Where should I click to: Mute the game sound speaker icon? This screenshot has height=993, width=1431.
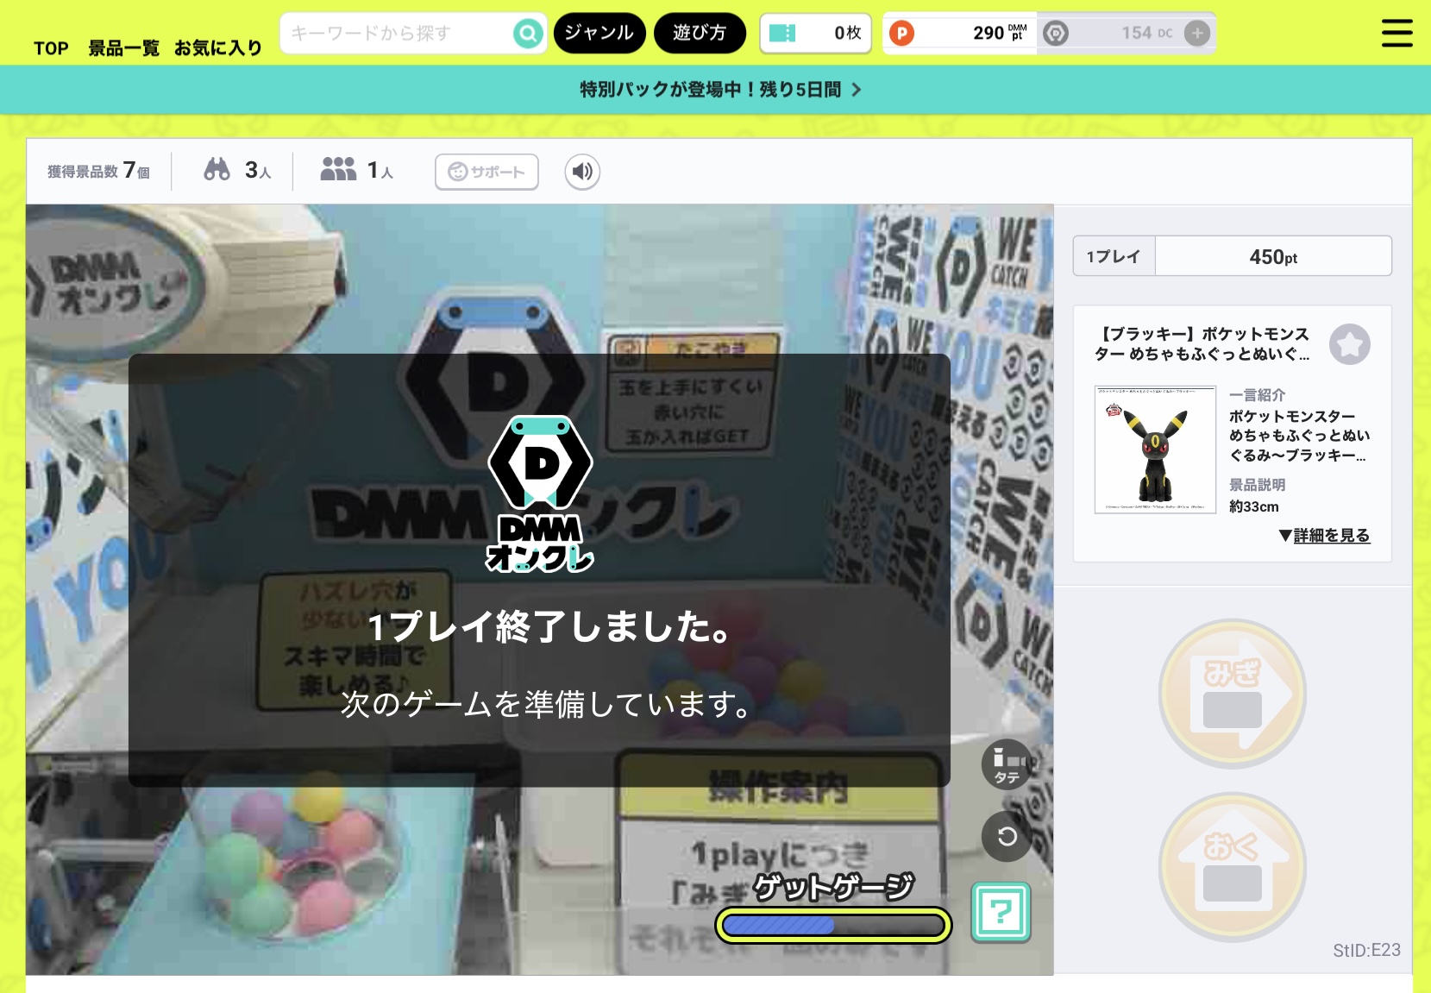[582, 172]
